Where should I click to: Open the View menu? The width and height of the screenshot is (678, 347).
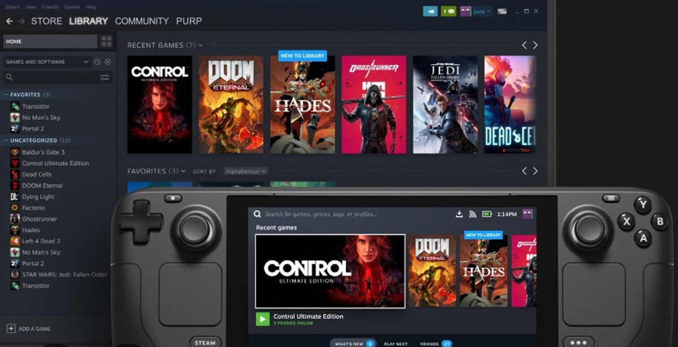click(31, 7)
